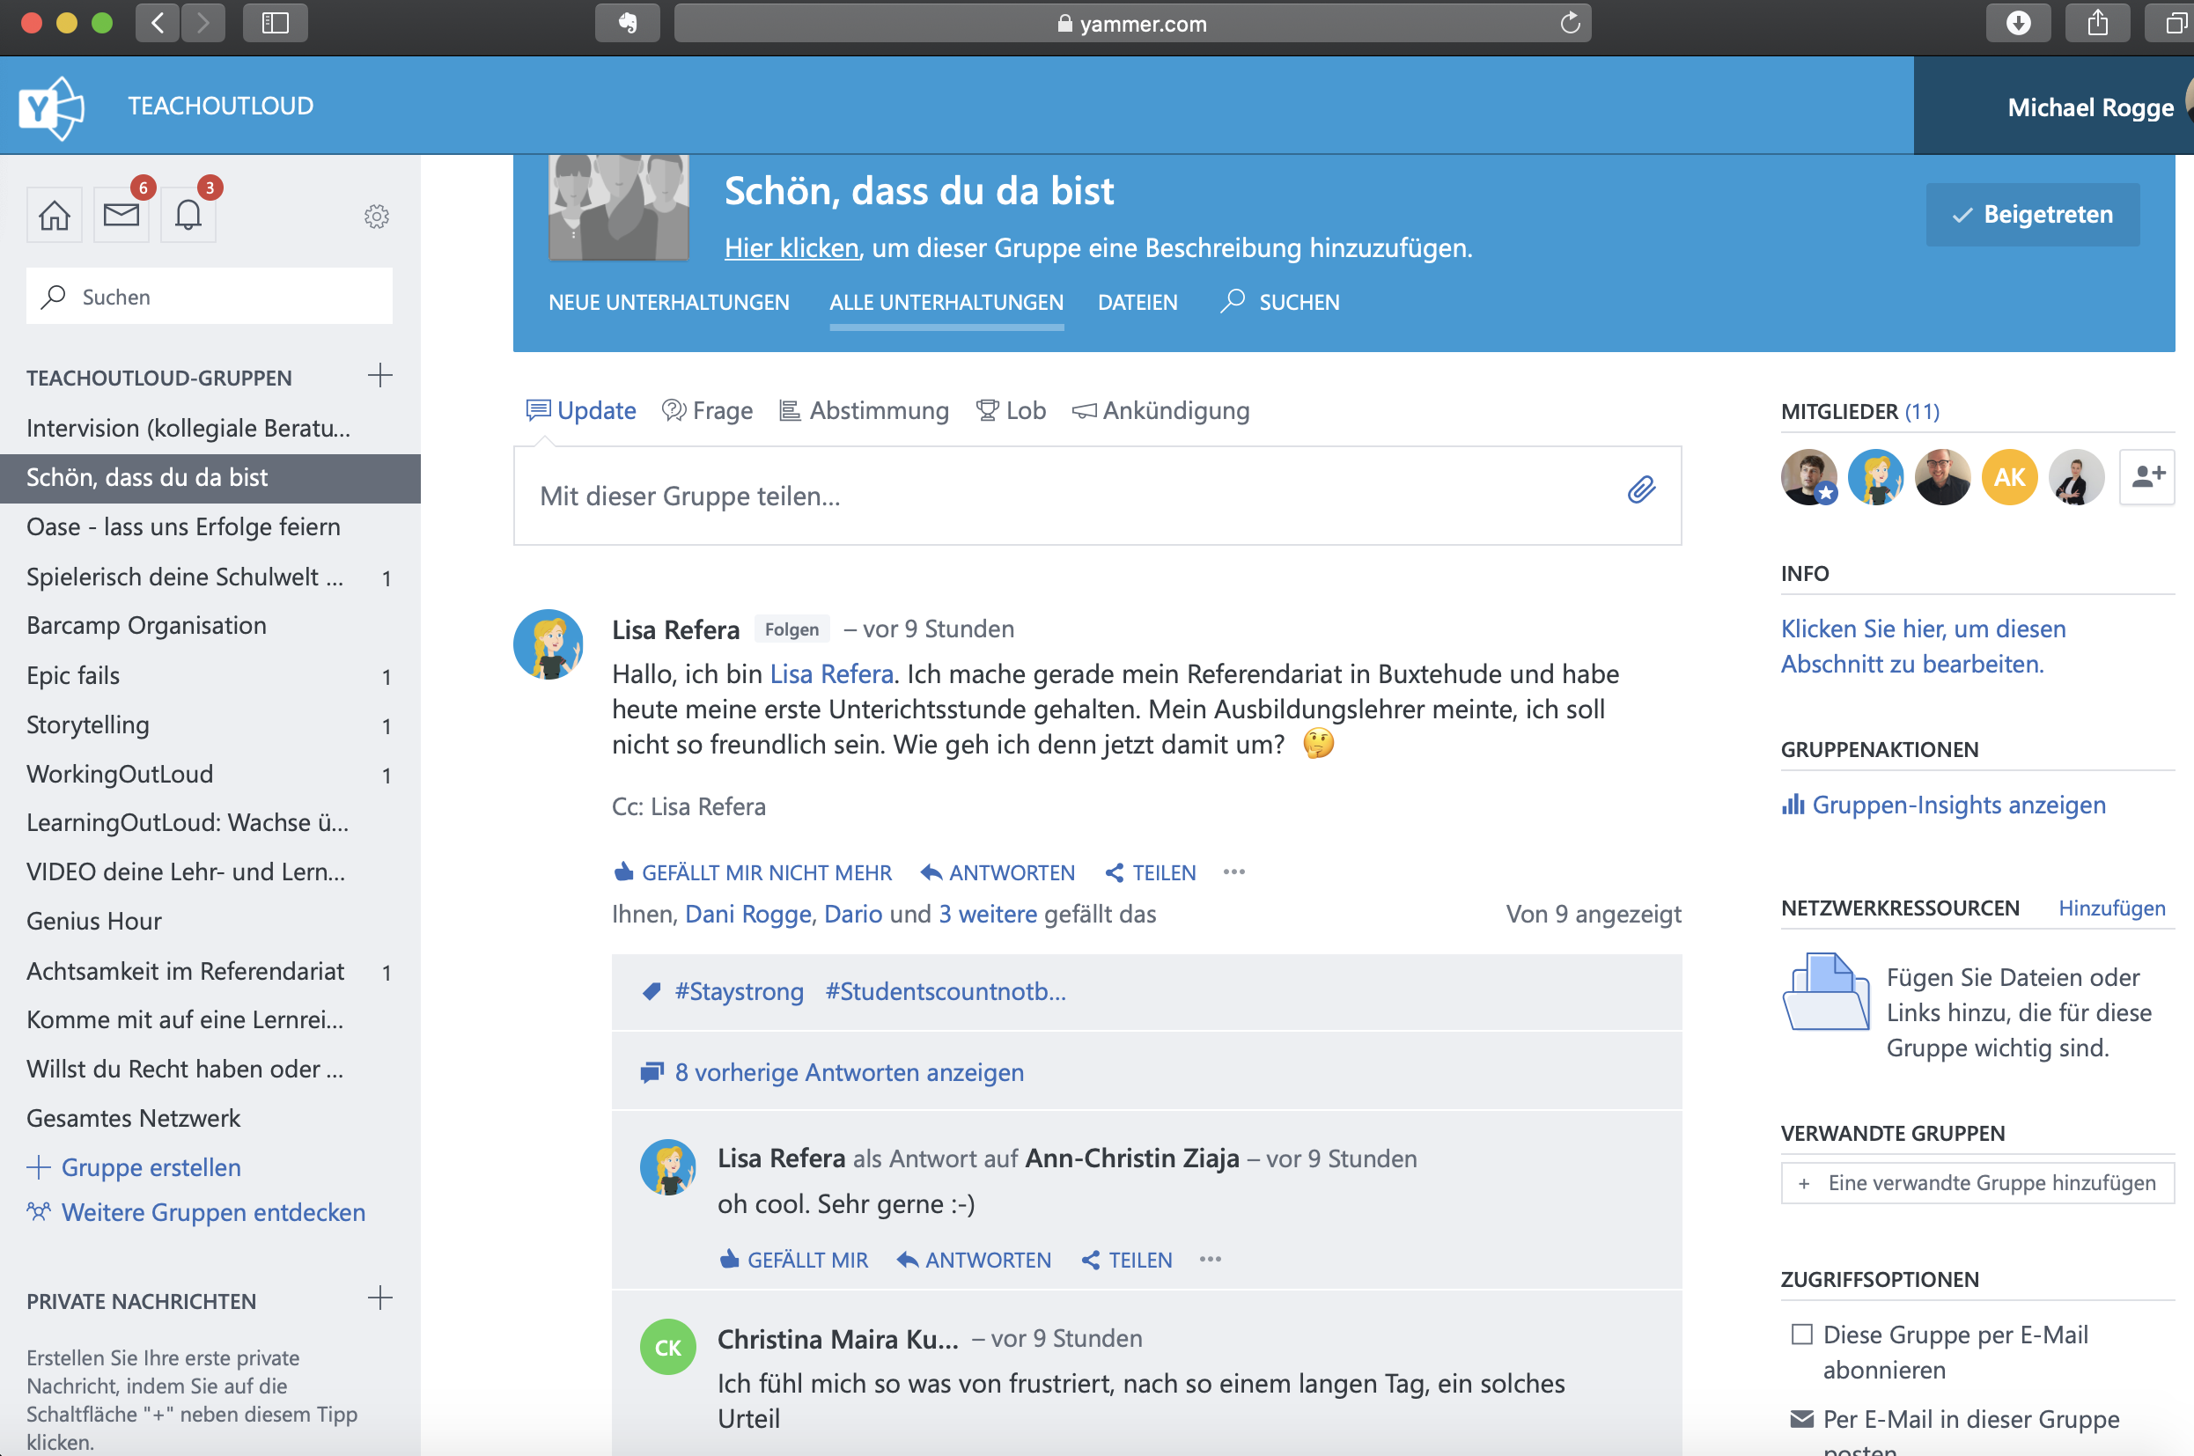
Task: Open the settings gear in sidebar
Action: coord(376,217)
